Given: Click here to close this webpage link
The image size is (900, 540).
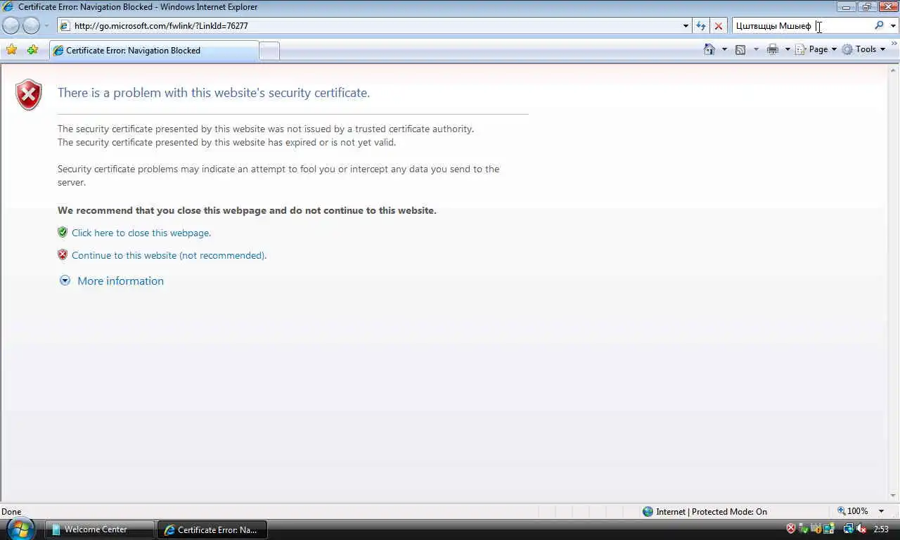Looking at the screenshot, I should (x=141, y=233).
